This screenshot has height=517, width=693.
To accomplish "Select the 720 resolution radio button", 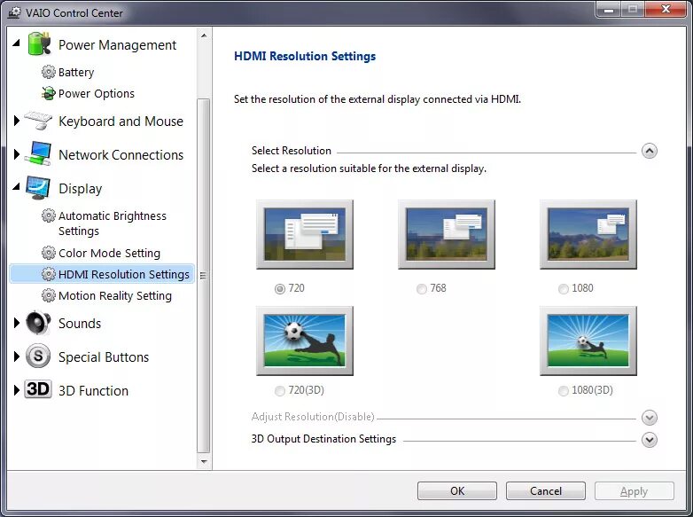I will click(x=280, y=289).
